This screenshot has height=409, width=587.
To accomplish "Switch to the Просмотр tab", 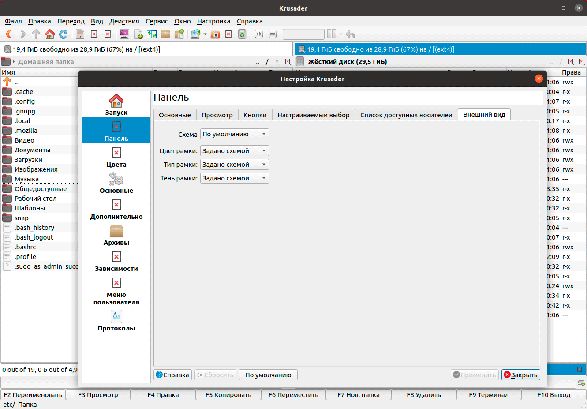I will point(217,115).
